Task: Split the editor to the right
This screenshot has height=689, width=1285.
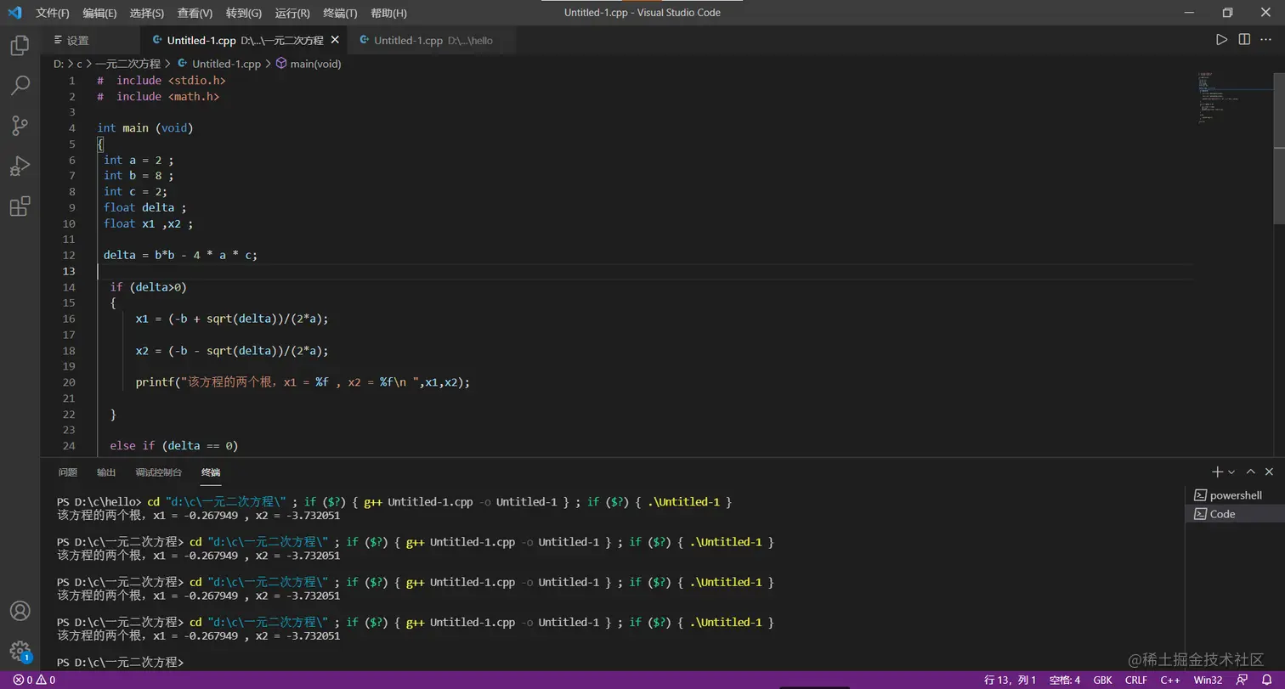Action: (x=1244, y=40)
